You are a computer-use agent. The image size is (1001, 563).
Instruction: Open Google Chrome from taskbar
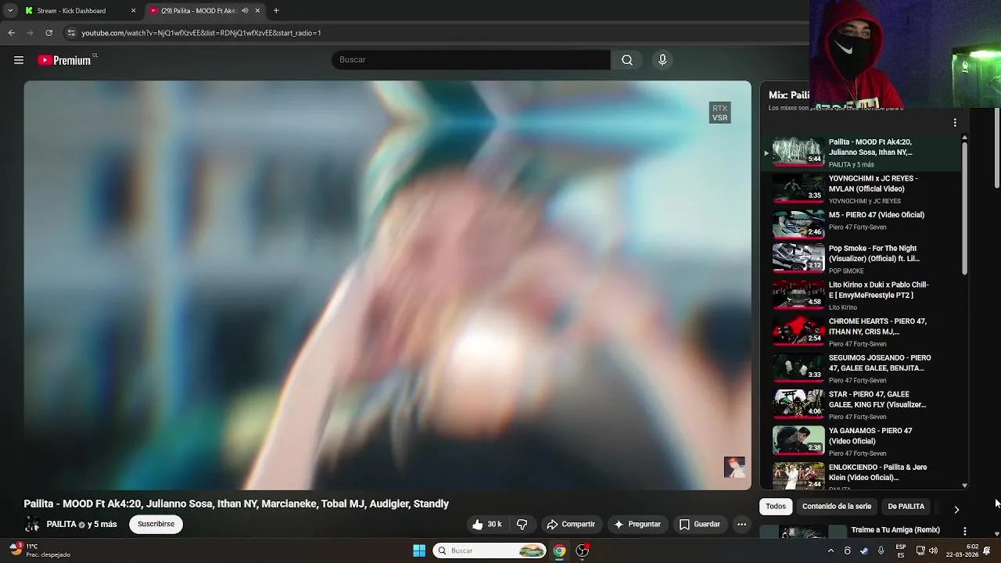click(x=559, y=550)
